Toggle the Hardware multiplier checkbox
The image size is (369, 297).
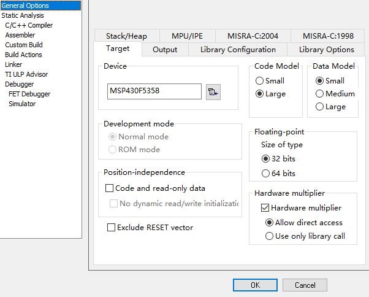(265, 208)
